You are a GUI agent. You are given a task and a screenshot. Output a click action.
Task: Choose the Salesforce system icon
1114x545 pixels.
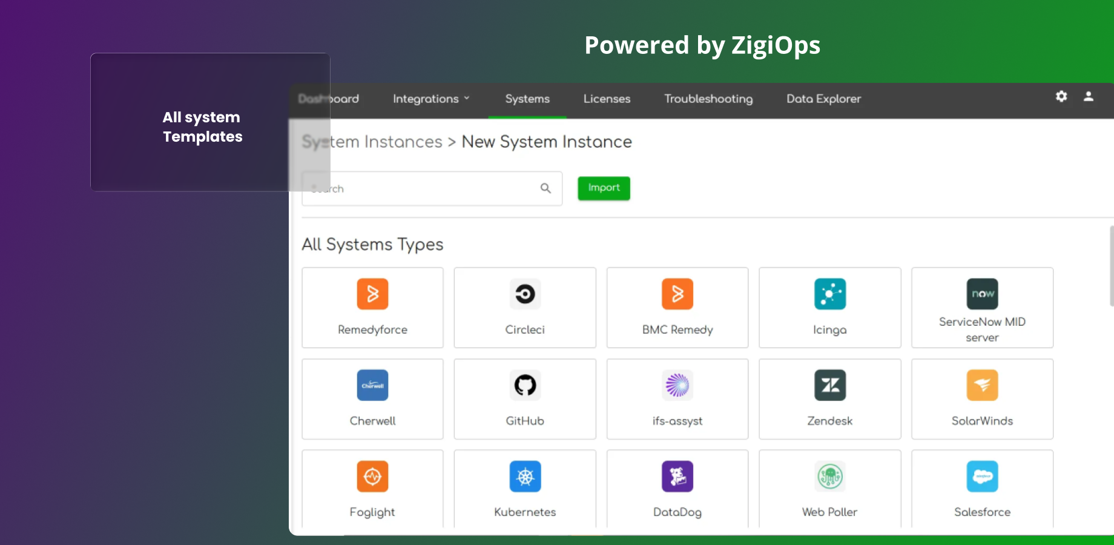(982, 477)
